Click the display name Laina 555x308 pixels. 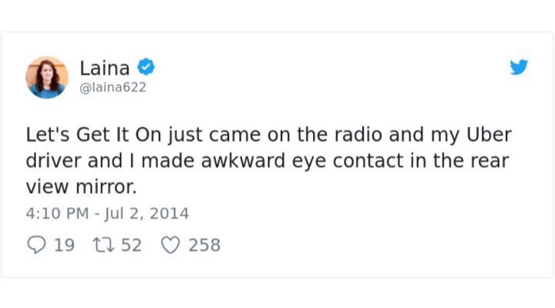coord(106,68)
